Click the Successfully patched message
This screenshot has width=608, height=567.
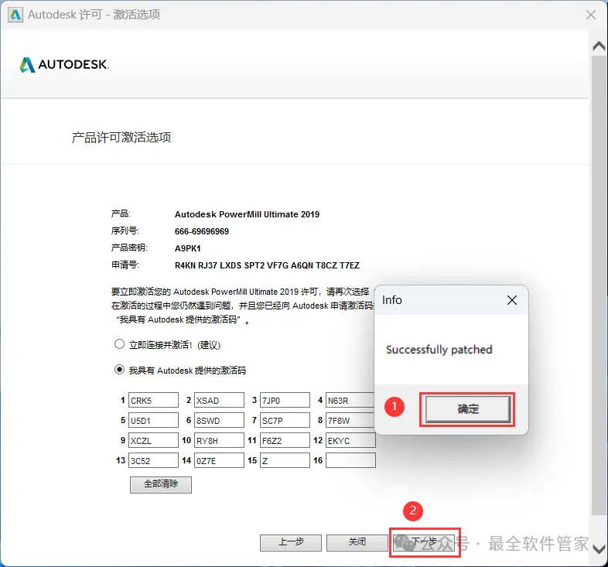[x=439, y=350]
